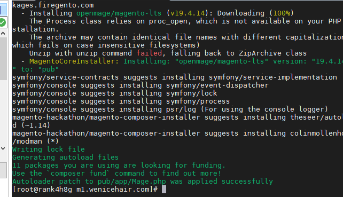The image size is (343, 197).
Task: Click the yellow '100%' download progress text
Action: click(282, 13)
